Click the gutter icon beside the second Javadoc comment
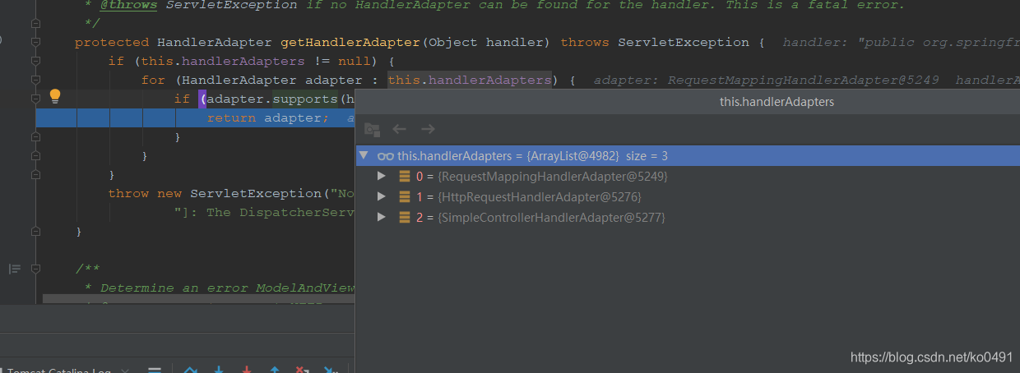 click(15, 269)
